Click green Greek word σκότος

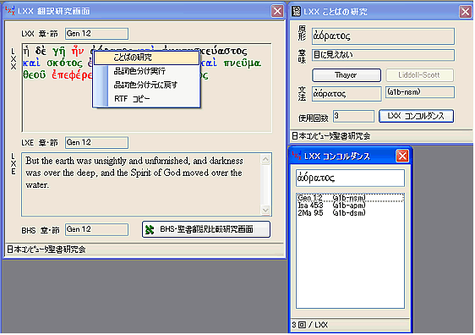(64, 63)
